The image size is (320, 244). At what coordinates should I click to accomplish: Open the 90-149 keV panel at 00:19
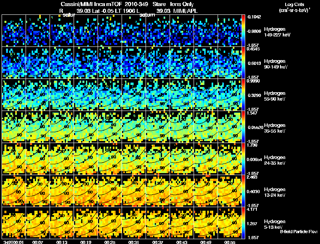(86, 63)
